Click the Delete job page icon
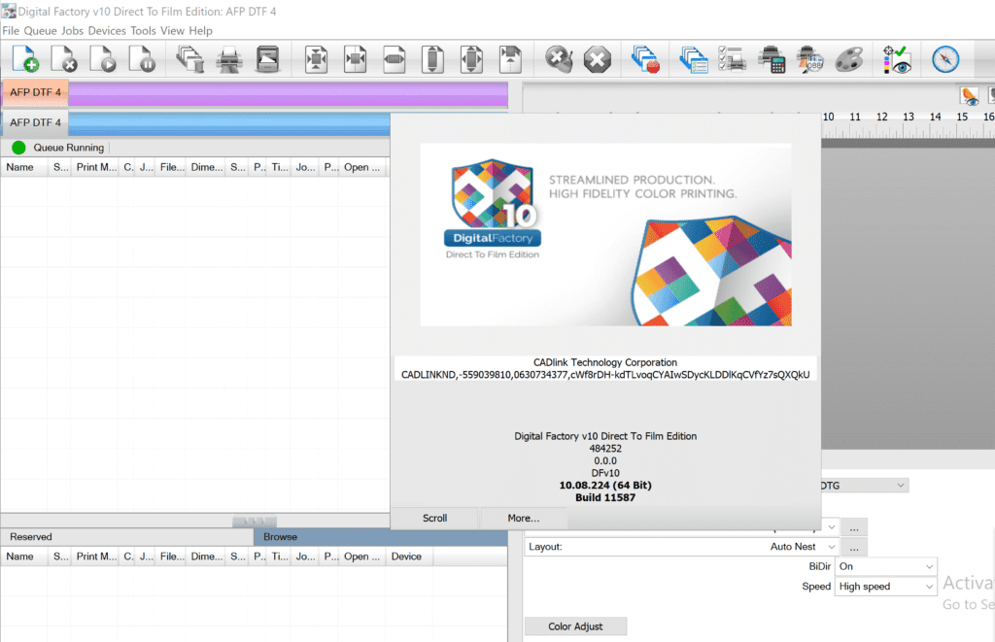 tap(64, 59)
